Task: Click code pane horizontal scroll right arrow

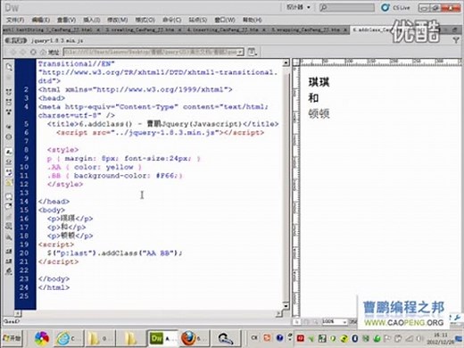Action: [278, 313]
